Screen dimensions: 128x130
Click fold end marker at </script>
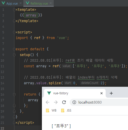point(14,123)
